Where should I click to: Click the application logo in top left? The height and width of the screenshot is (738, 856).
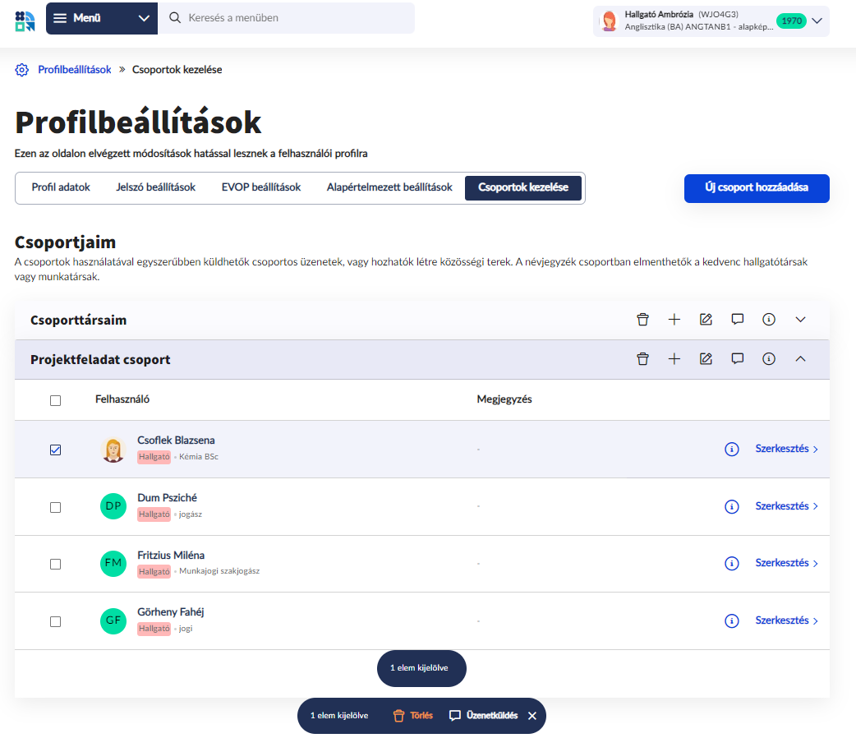click(x=25, y=19)
